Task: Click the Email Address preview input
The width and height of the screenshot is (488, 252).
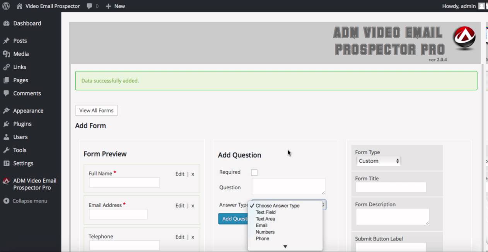Action: point(118,214)
